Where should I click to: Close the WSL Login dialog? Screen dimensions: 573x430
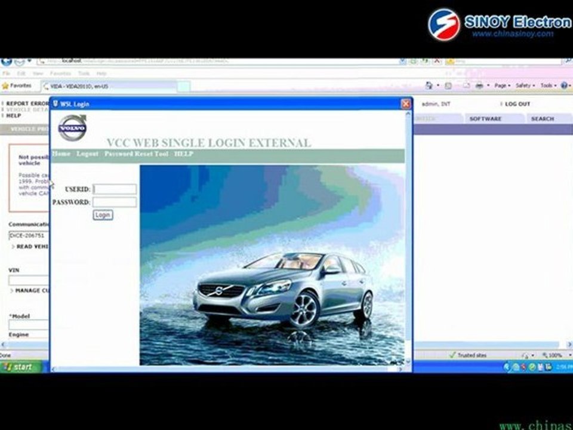pos(406,104)
